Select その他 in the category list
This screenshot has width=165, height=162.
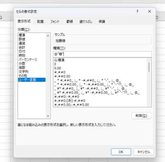[x=32, y=76]
